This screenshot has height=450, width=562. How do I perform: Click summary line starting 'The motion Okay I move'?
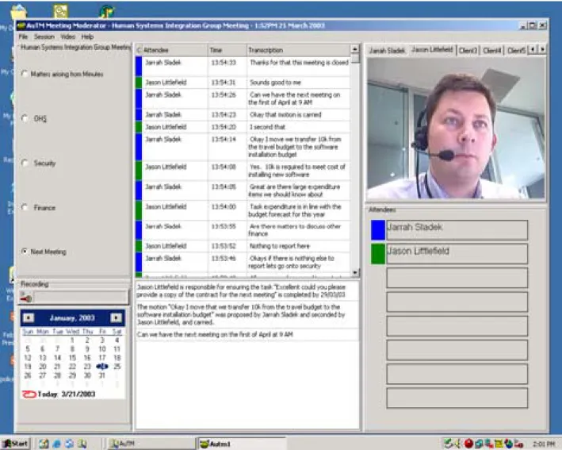click(247, 315)
